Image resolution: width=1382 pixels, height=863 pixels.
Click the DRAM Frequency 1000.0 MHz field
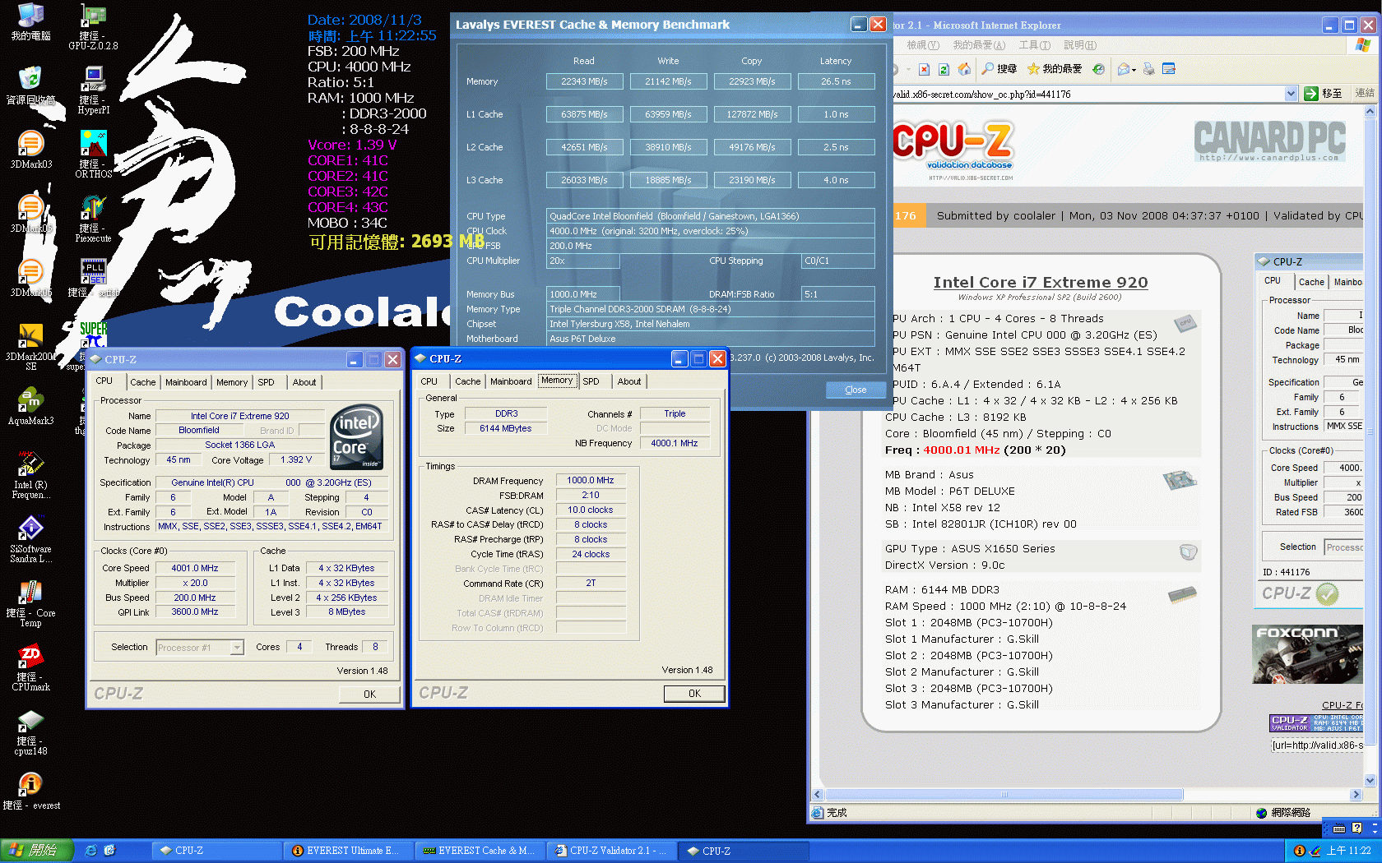coord(590,480)
